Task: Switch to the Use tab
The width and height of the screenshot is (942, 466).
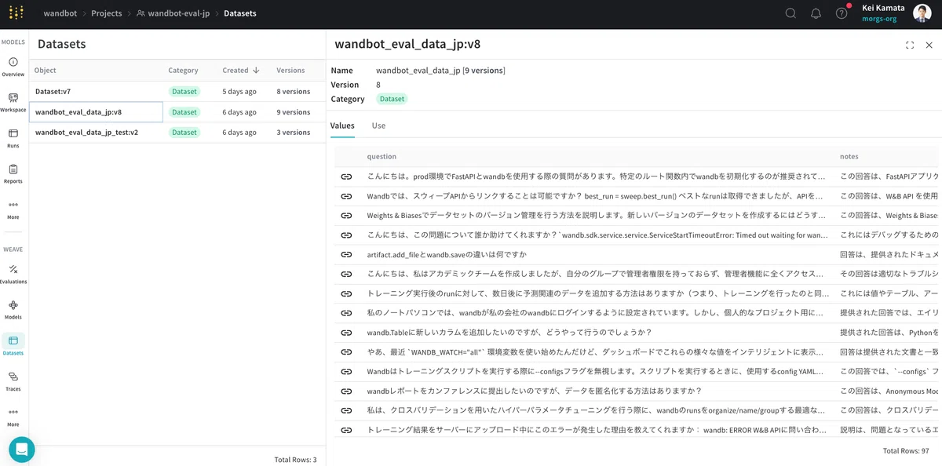Action: (x=378, y=126)
